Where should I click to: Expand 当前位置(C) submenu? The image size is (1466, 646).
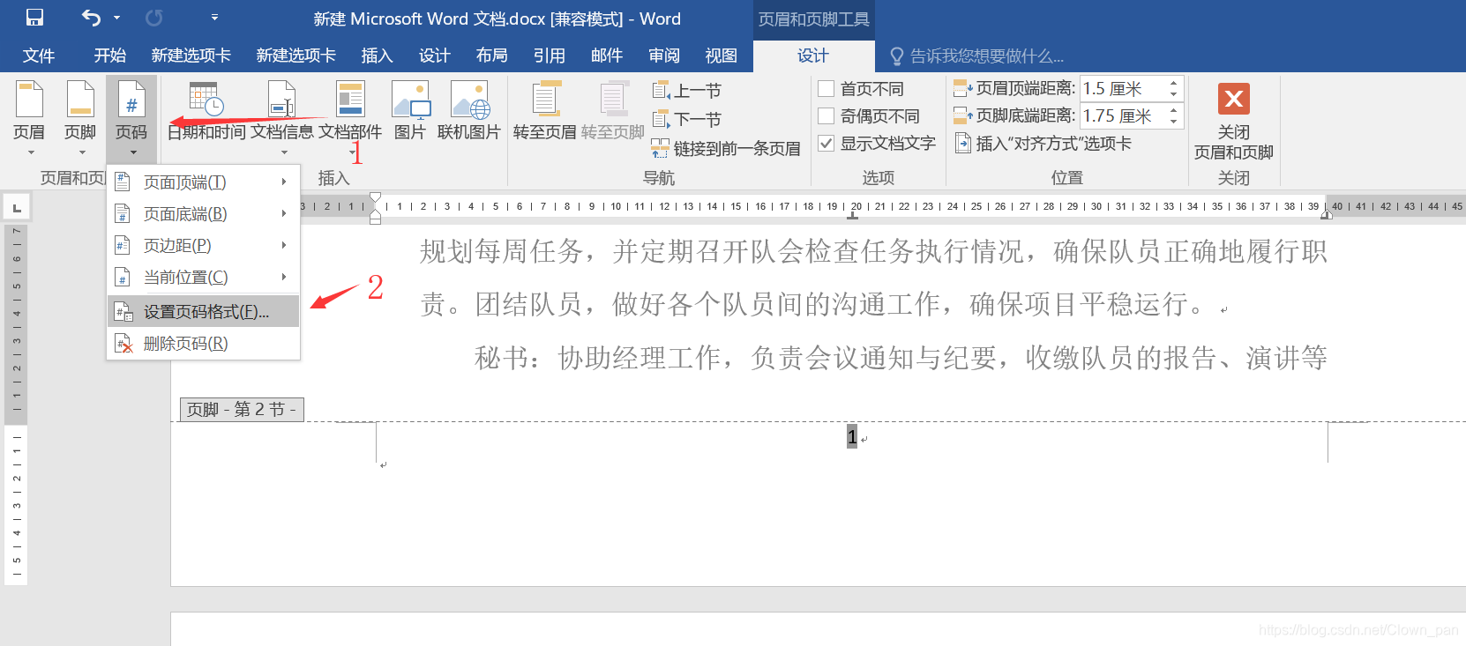pyautogui.click(x=203, y=278)
